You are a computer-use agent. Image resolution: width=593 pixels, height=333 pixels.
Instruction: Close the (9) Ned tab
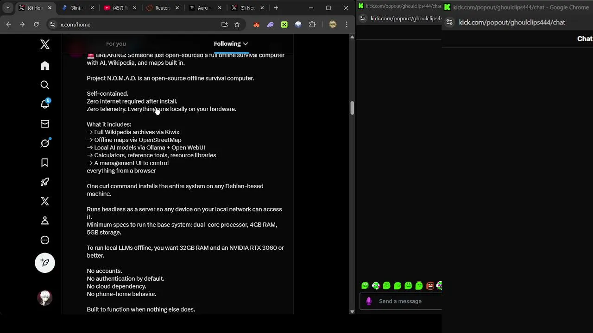tap(262, 8)
